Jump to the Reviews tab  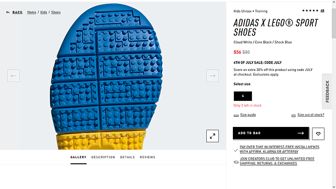coord(147,157)
